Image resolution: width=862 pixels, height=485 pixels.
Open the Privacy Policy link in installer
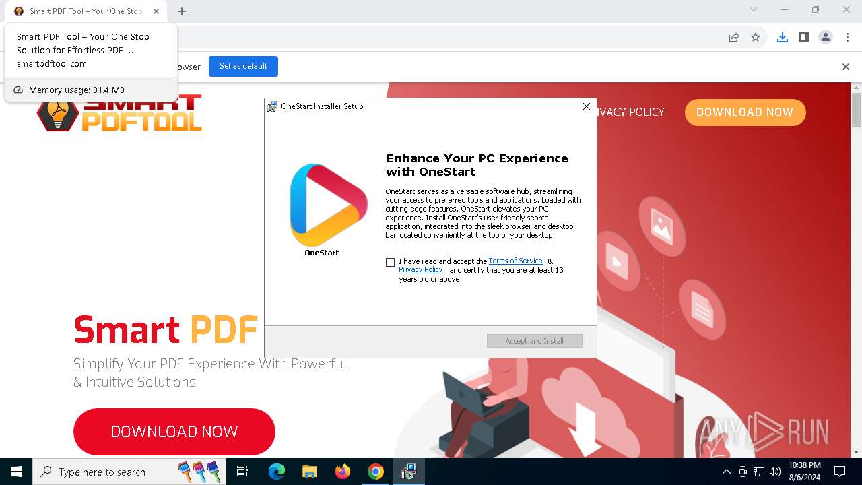click(420, 270)
